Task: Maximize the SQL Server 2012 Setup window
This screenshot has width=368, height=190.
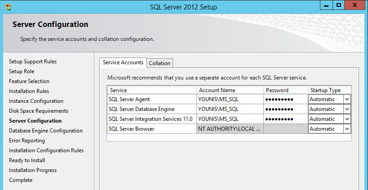Action: coord(339,5)
